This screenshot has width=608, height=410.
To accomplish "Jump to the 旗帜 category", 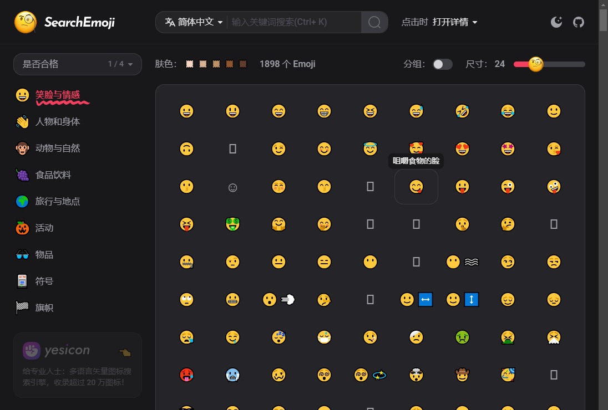I will 34,308.
